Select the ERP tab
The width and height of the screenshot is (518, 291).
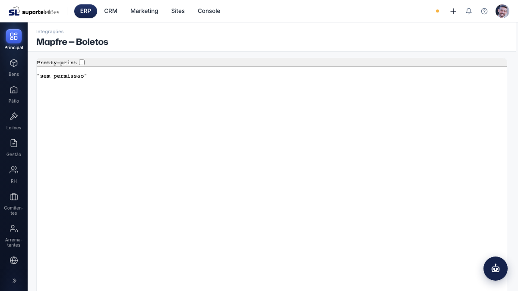tap(85, 11)
